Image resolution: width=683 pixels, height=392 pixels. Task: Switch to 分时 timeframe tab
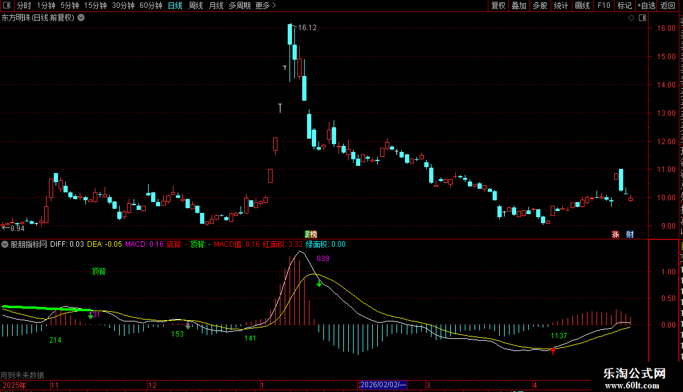(x=24, y=5)
